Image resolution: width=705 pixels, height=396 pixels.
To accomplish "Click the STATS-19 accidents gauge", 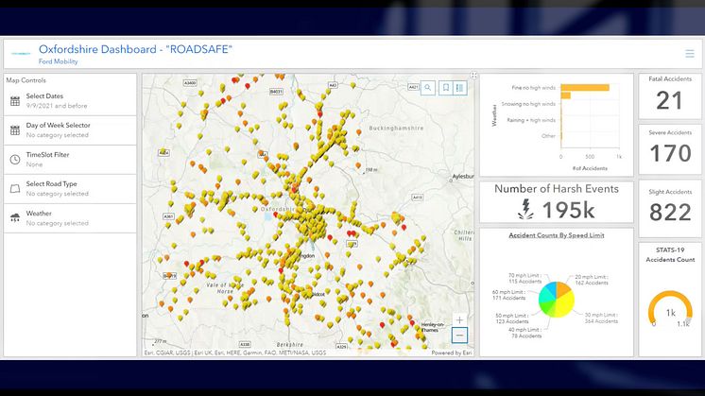I will (x=670, y=309).
